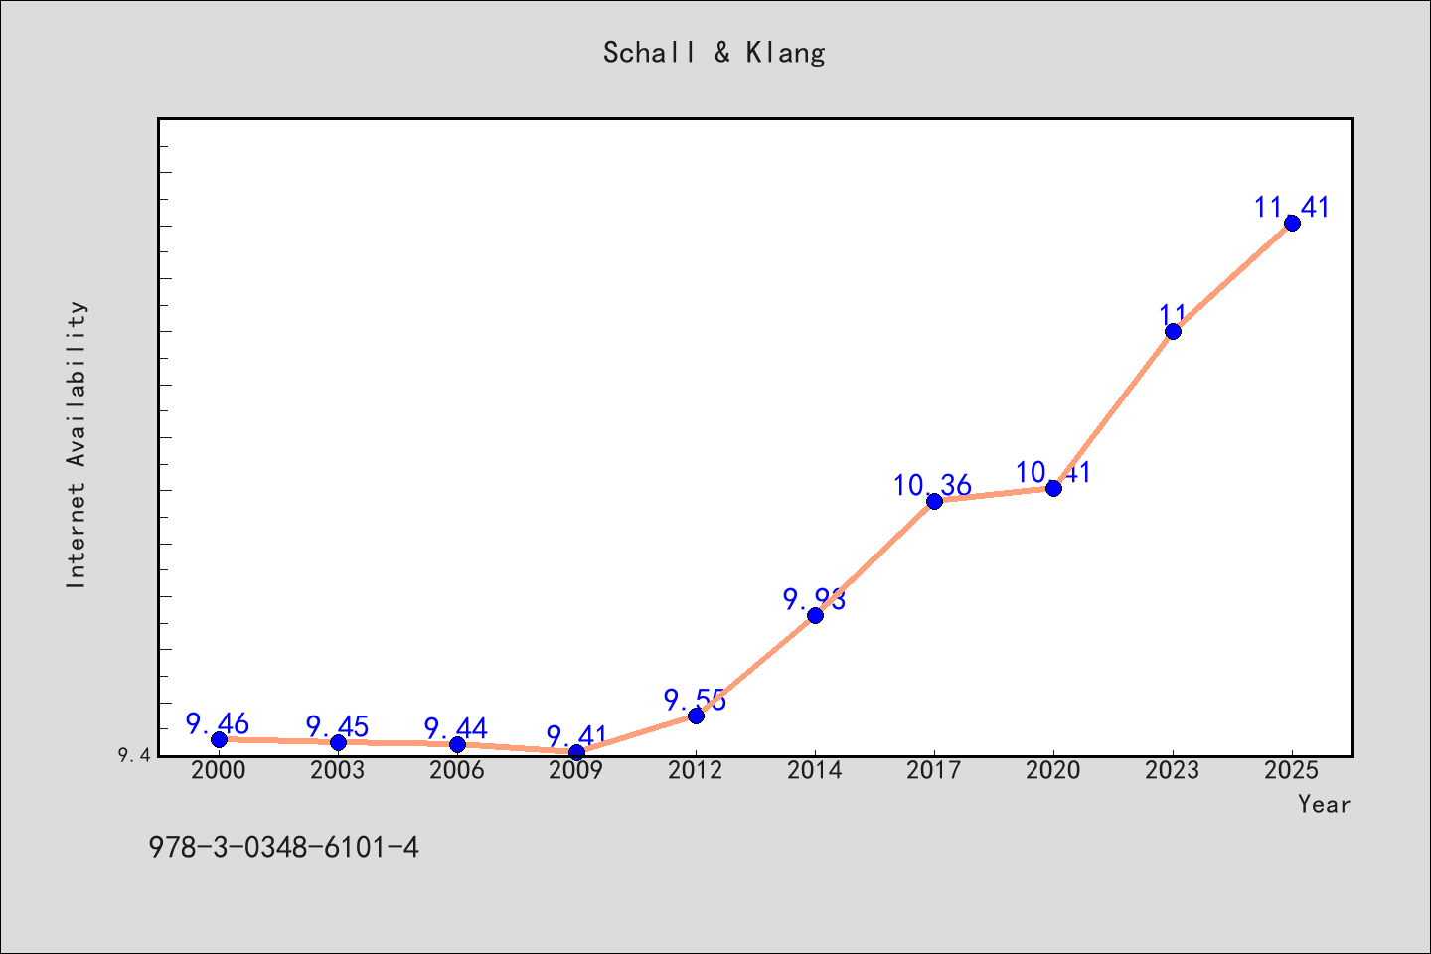Click the y-axis label "Internet Availability"
Screen dimensions: 1431x954
point(77,444)
